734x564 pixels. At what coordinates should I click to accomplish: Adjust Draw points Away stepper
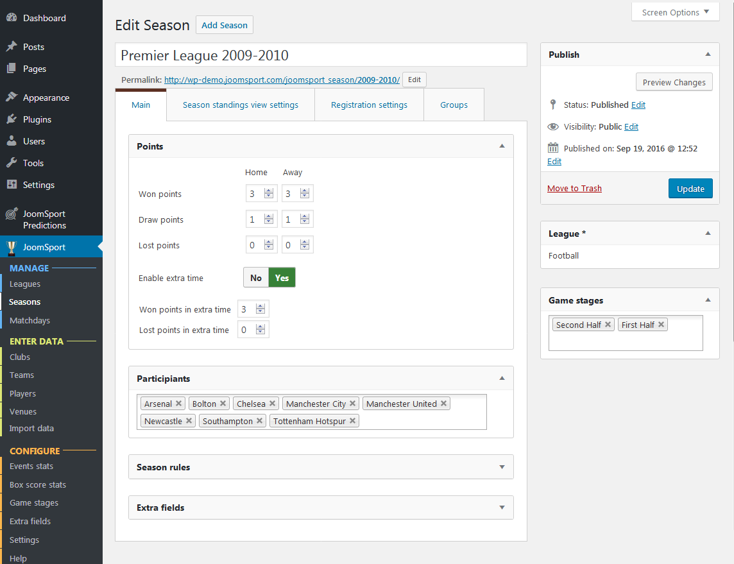305,219
